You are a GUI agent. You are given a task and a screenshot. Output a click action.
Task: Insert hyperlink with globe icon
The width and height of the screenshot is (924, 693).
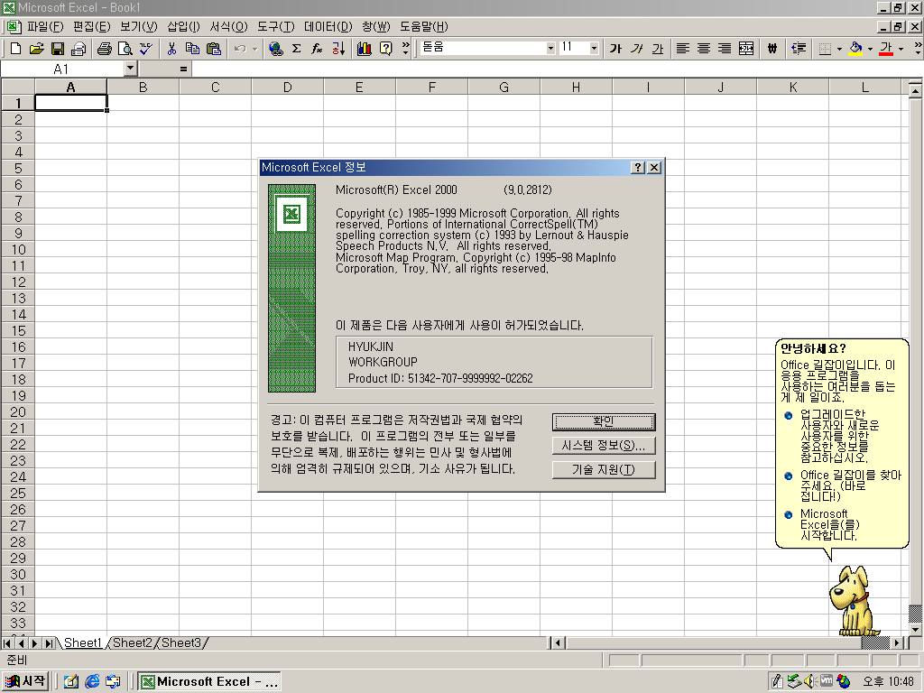275,49
